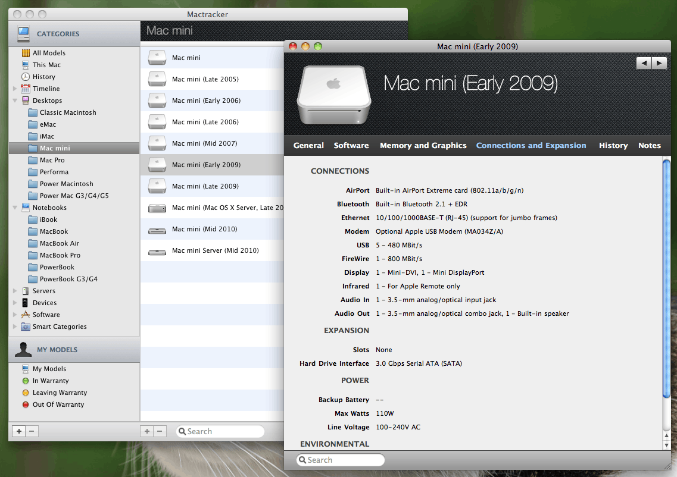The image size is (677, 477).
Task: Click the eMac folder icon
Action: tap(33, 124)
